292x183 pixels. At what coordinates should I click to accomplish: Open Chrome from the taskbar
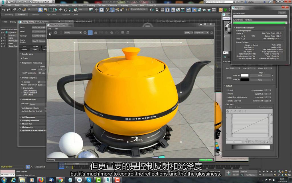pos(60,180)
